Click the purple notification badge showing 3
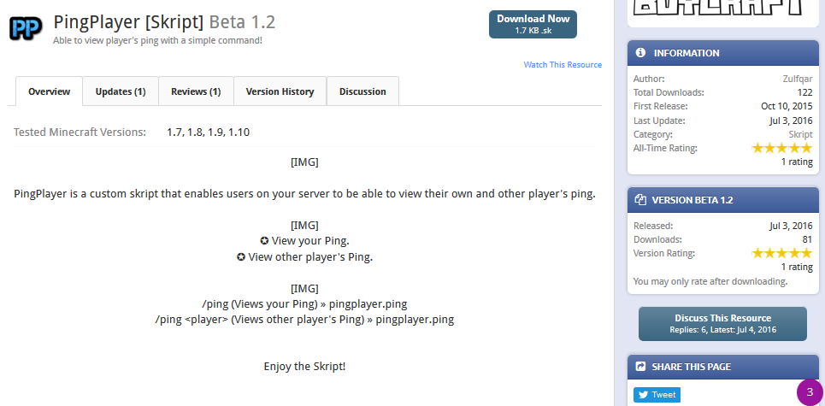The width and height of the screenshot is (825, 406). [x=810, y=391]
